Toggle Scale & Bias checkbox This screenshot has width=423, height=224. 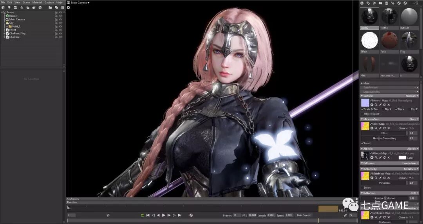pos(363,109)
